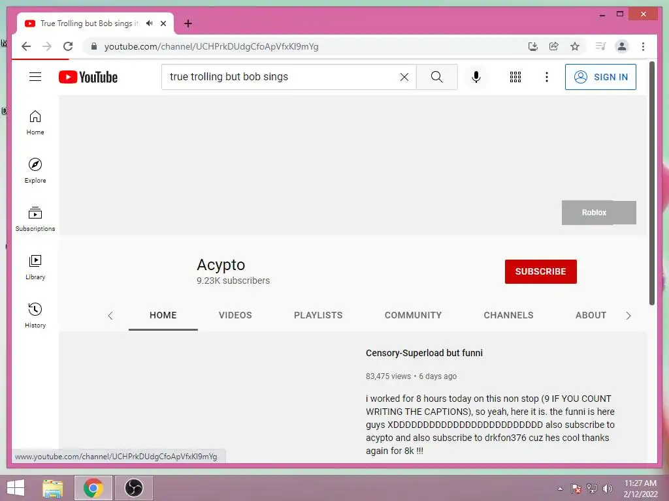The width and height of the screenshot is (669, 501).
Task: Open Home in the sidebar
Action: click(x=35, y=123)
